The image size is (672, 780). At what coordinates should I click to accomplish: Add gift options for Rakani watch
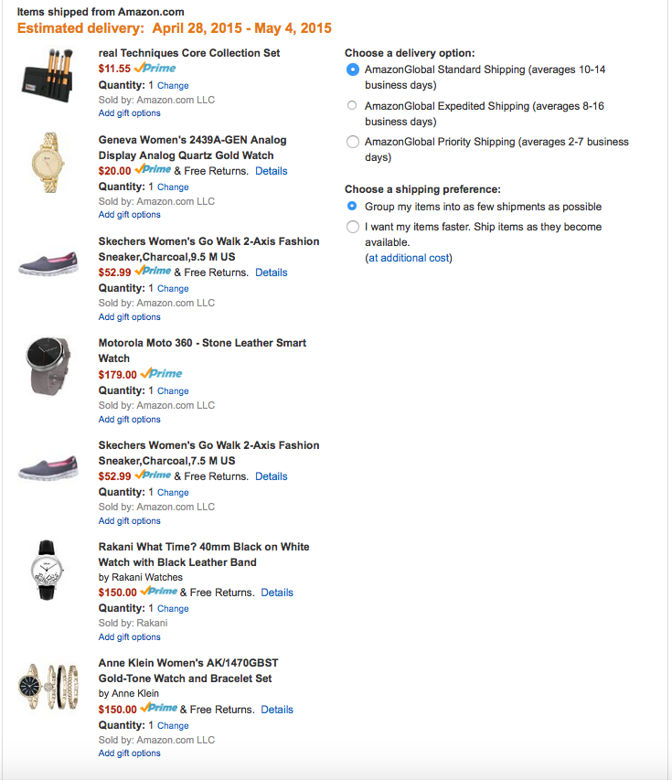click(x=129, y=637)
